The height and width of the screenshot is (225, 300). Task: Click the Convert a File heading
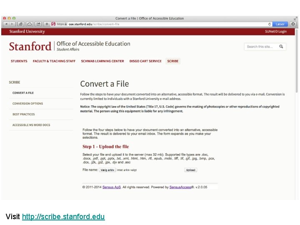click(105, 84)
